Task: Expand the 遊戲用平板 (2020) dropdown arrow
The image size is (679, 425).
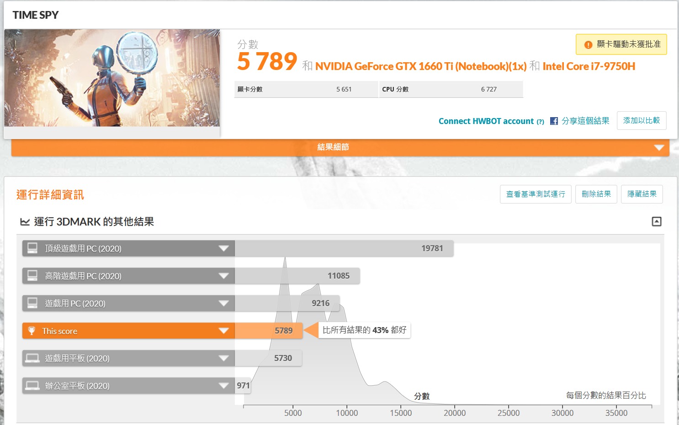Action: (x=223, y=358)
